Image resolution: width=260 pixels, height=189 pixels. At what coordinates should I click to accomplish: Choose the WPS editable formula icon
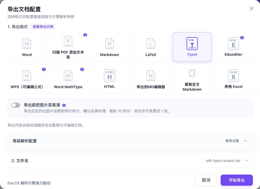click(27, 76)
